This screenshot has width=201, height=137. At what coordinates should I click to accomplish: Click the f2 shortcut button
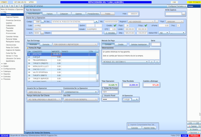pyautogui.click(x=7, y=6)
